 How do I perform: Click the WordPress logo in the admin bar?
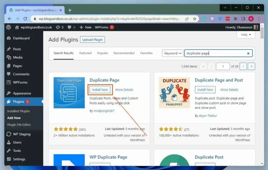coord(8,27)
